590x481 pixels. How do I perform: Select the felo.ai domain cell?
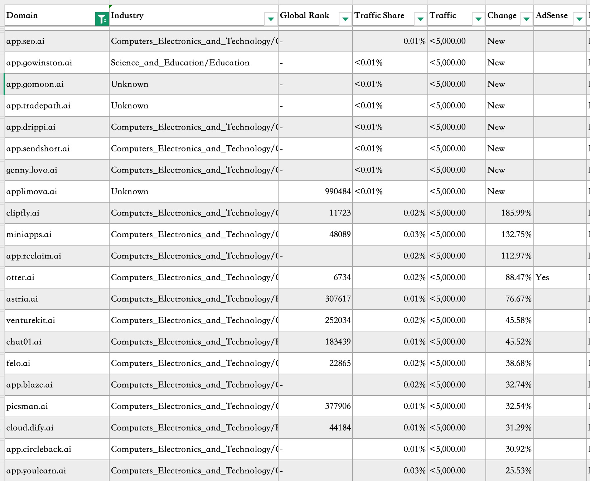tap(57, 363)
